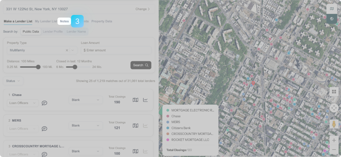Zoom in the map with plus button

(334, 140)
